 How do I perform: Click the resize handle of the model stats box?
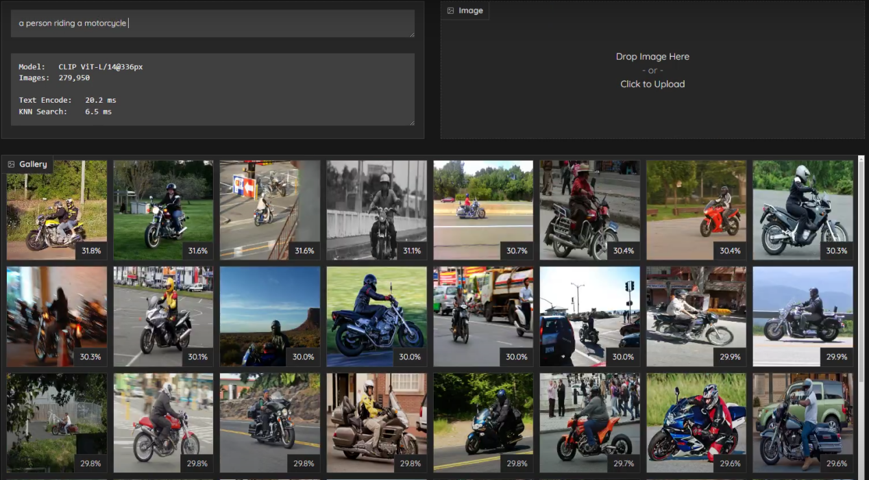tap(411, 122)
